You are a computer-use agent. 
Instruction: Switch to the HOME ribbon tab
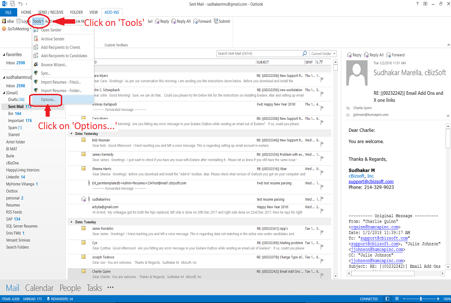pyautogui.click(x=26, y=13)
